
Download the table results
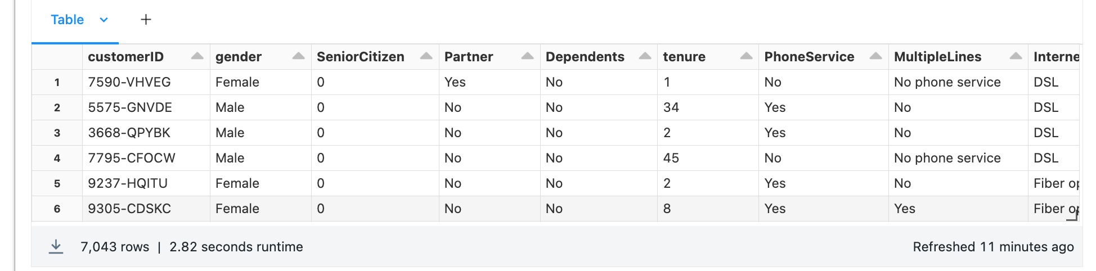(x=56, y=247)
